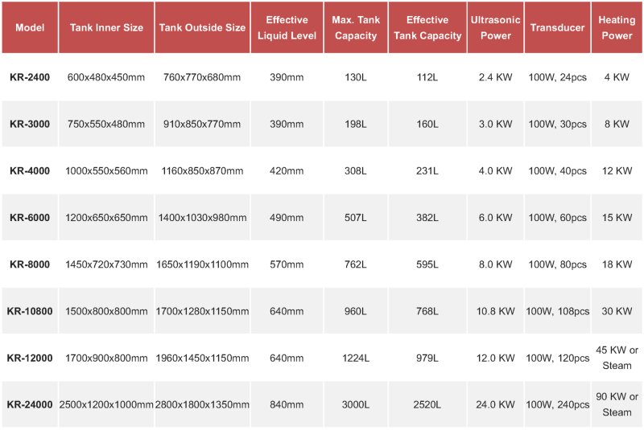Viewport: 644px width, 430px height.
Task: Select the Max. Tank Capacity header
Action: (x=355, y=27)
